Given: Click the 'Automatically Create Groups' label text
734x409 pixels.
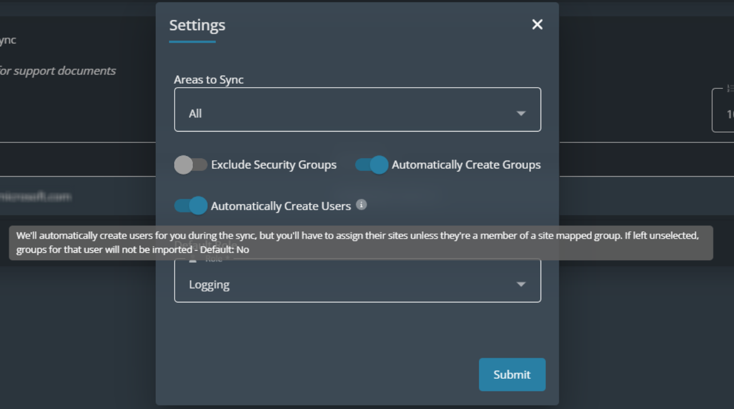Looking at the screenshot, I should click(466, 165).
